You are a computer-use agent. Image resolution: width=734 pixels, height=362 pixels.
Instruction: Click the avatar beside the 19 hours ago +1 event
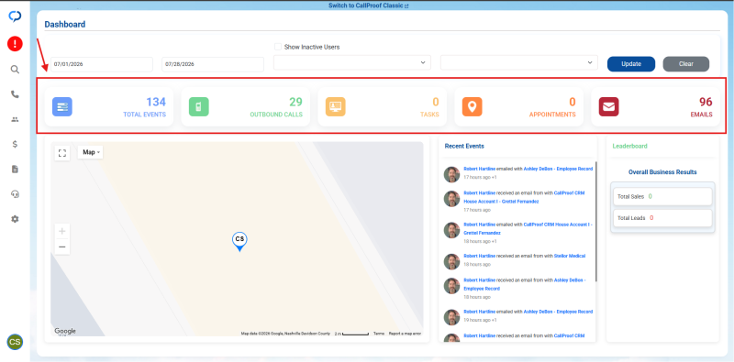[x=451, y=317]
